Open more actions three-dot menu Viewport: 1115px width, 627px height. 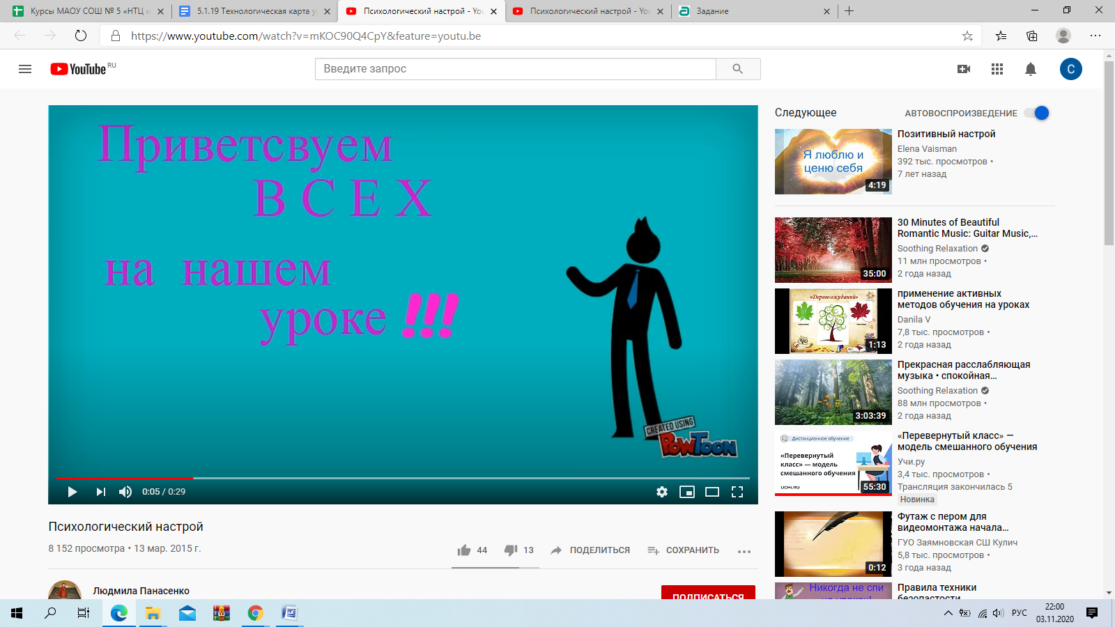tap(744, 551)
